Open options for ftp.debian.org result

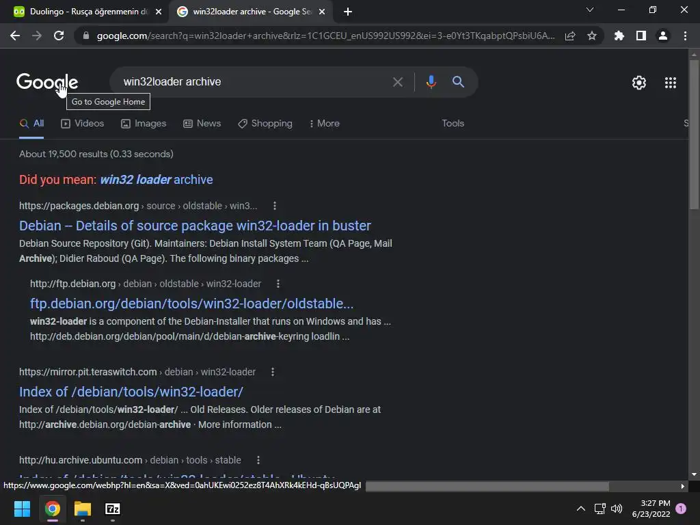click(x=278, y=284)
